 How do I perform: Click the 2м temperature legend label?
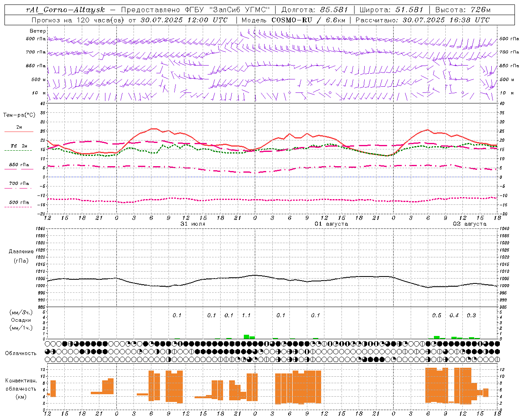coord(19,127)
